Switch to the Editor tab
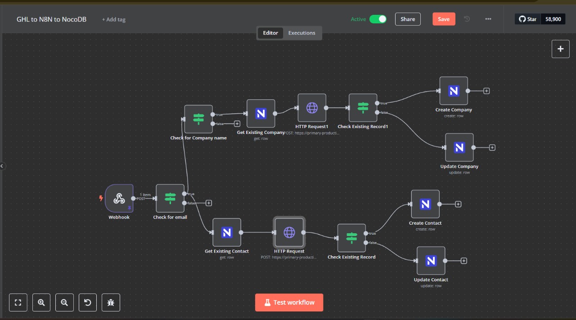 tap(270, 33)
